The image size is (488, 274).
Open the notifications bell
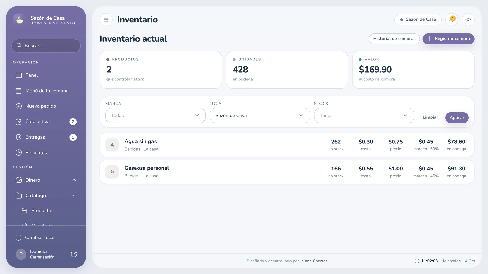pos(452,20)
